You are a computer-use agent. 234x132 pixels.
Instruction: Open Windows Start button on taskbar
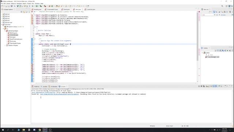[3, 130]
